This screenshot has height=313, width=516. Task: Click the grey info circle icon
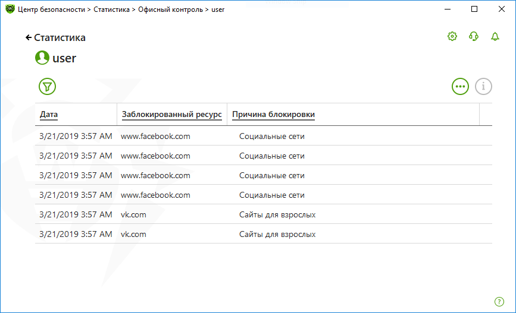pyautogui.click(x=483, y=86)
